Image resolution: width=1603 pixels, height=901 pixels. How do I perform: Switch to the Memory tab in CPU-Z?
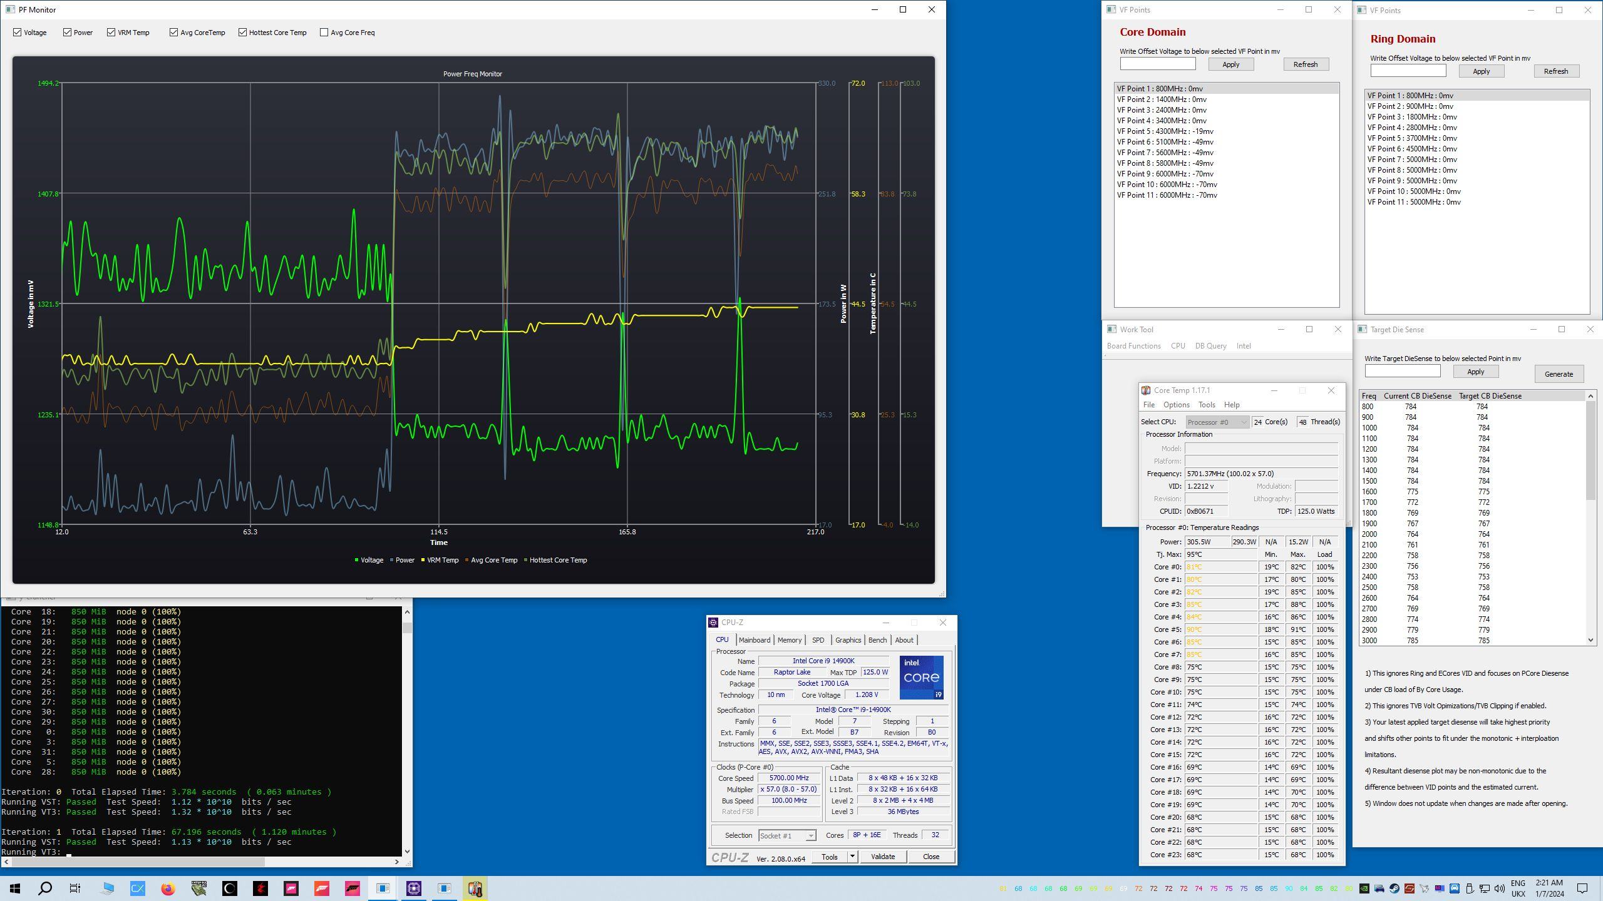(x=789, y=640)
